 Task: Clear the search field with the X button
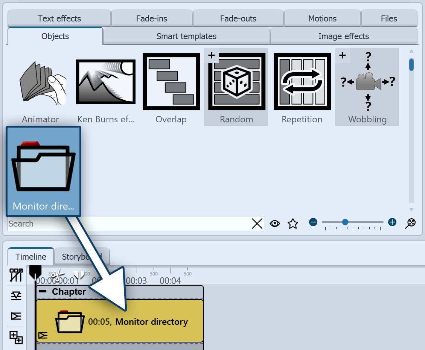(257, 223)
